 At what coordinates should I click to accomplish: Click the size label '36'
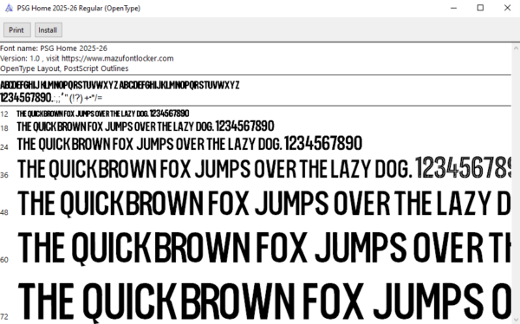coord(4,175)
